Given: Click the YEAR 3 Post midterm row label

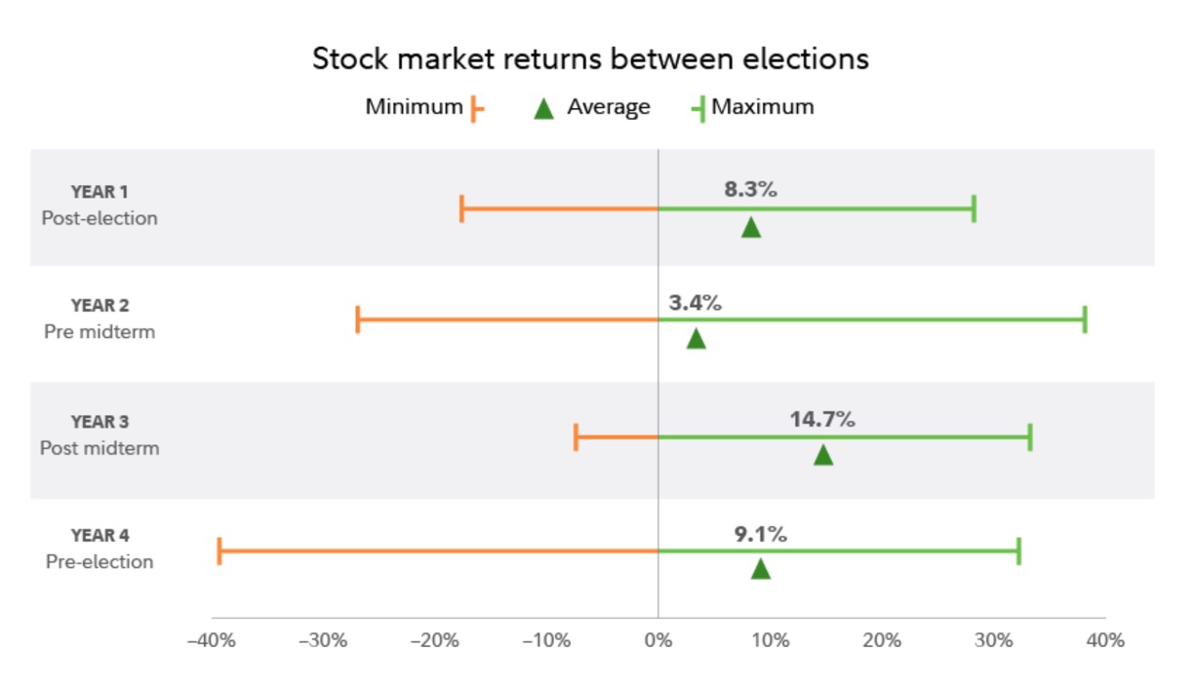Looking at the screenshot, I should tap(99, 436).
